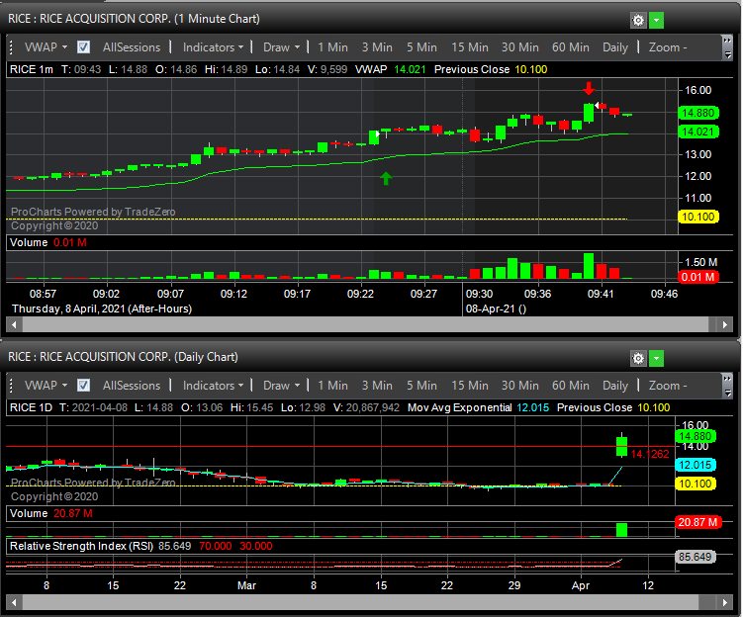This screenshot has width=743, height=617.
Task: Open settings gear in 1 Minute Chart
Action: tap(638, 20)
